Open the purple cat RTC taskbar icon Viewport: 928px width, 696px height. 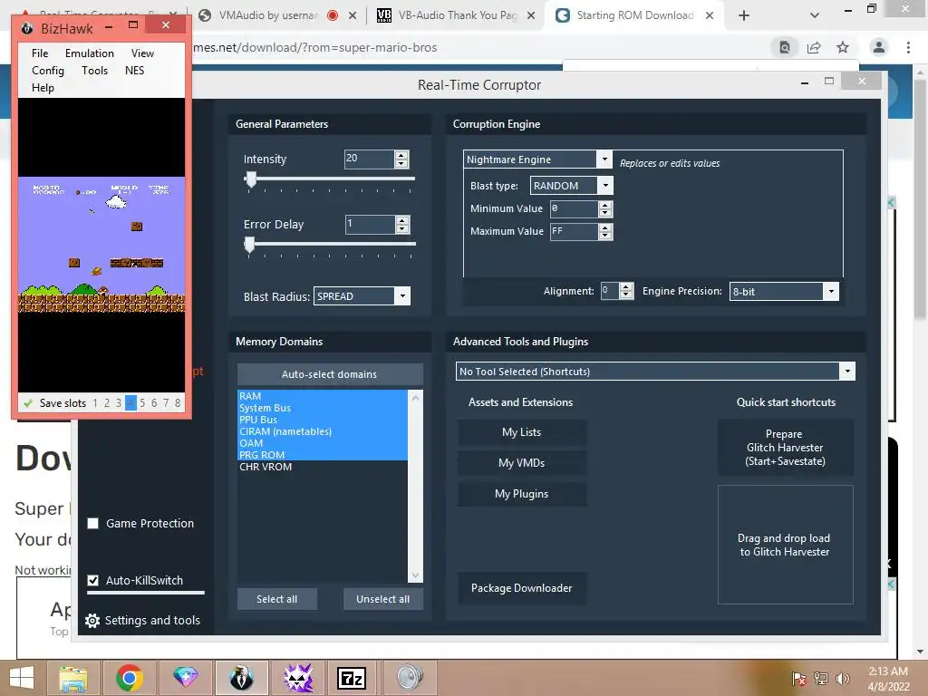coord(297,678)
